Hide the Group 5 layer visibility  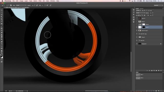[x=137, y=37]
